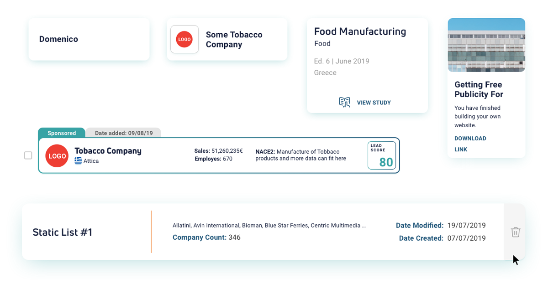
Task: Select the checkbox beside the Tobacco Company listing
Action: point(28,155)
